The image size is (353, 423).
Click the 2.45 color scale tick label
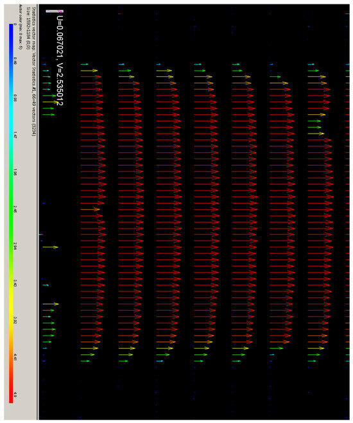(x=15, y=209)
